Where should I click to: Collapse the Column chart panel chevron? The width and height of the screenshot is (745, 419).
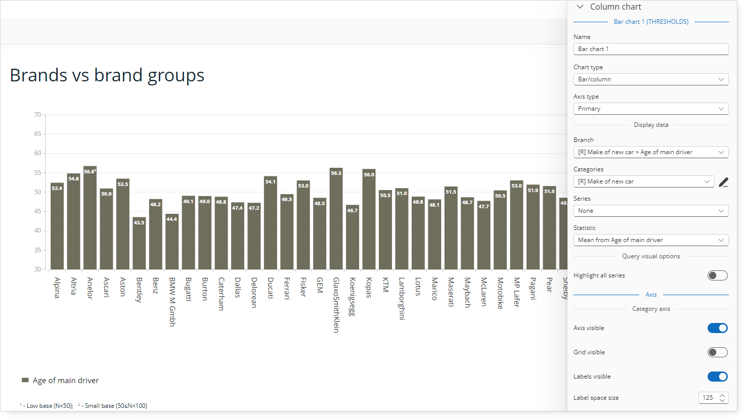tap(580, 7)
